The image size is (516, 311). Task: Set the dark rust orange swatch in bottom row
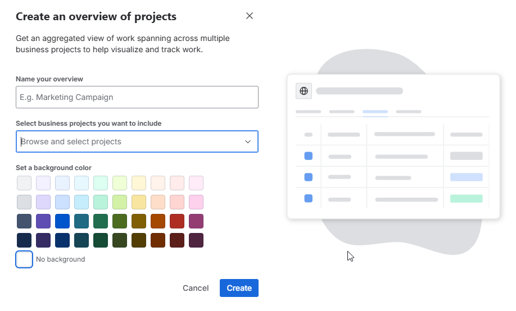point(157,240)
